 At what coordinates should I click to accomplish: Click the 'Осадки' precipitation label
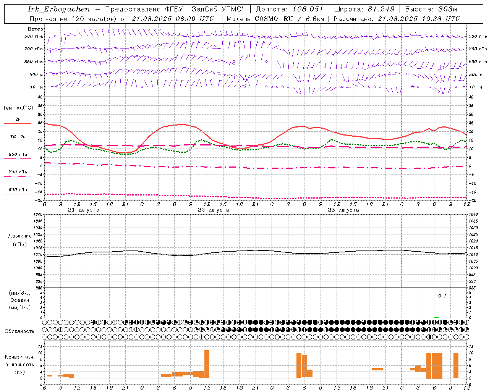click(x=20, y=300)
